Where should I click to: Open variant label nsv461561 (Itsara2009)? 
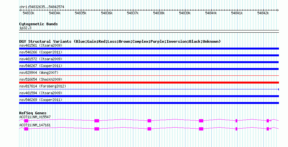(41, 45)
